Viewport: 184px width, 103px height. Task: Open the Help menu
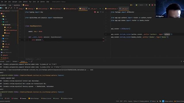tap(48, 2)
